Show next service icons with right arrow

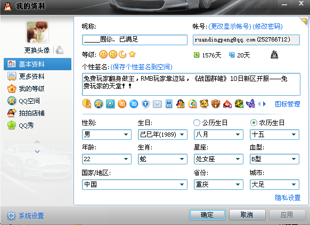point(264,104)
